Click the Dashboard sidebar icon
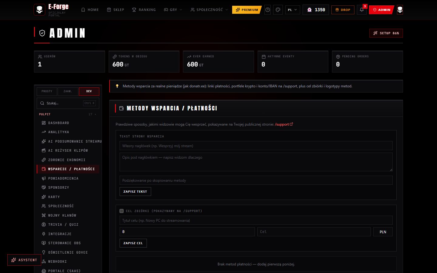The image size is (437, 273). coord(44,123)
